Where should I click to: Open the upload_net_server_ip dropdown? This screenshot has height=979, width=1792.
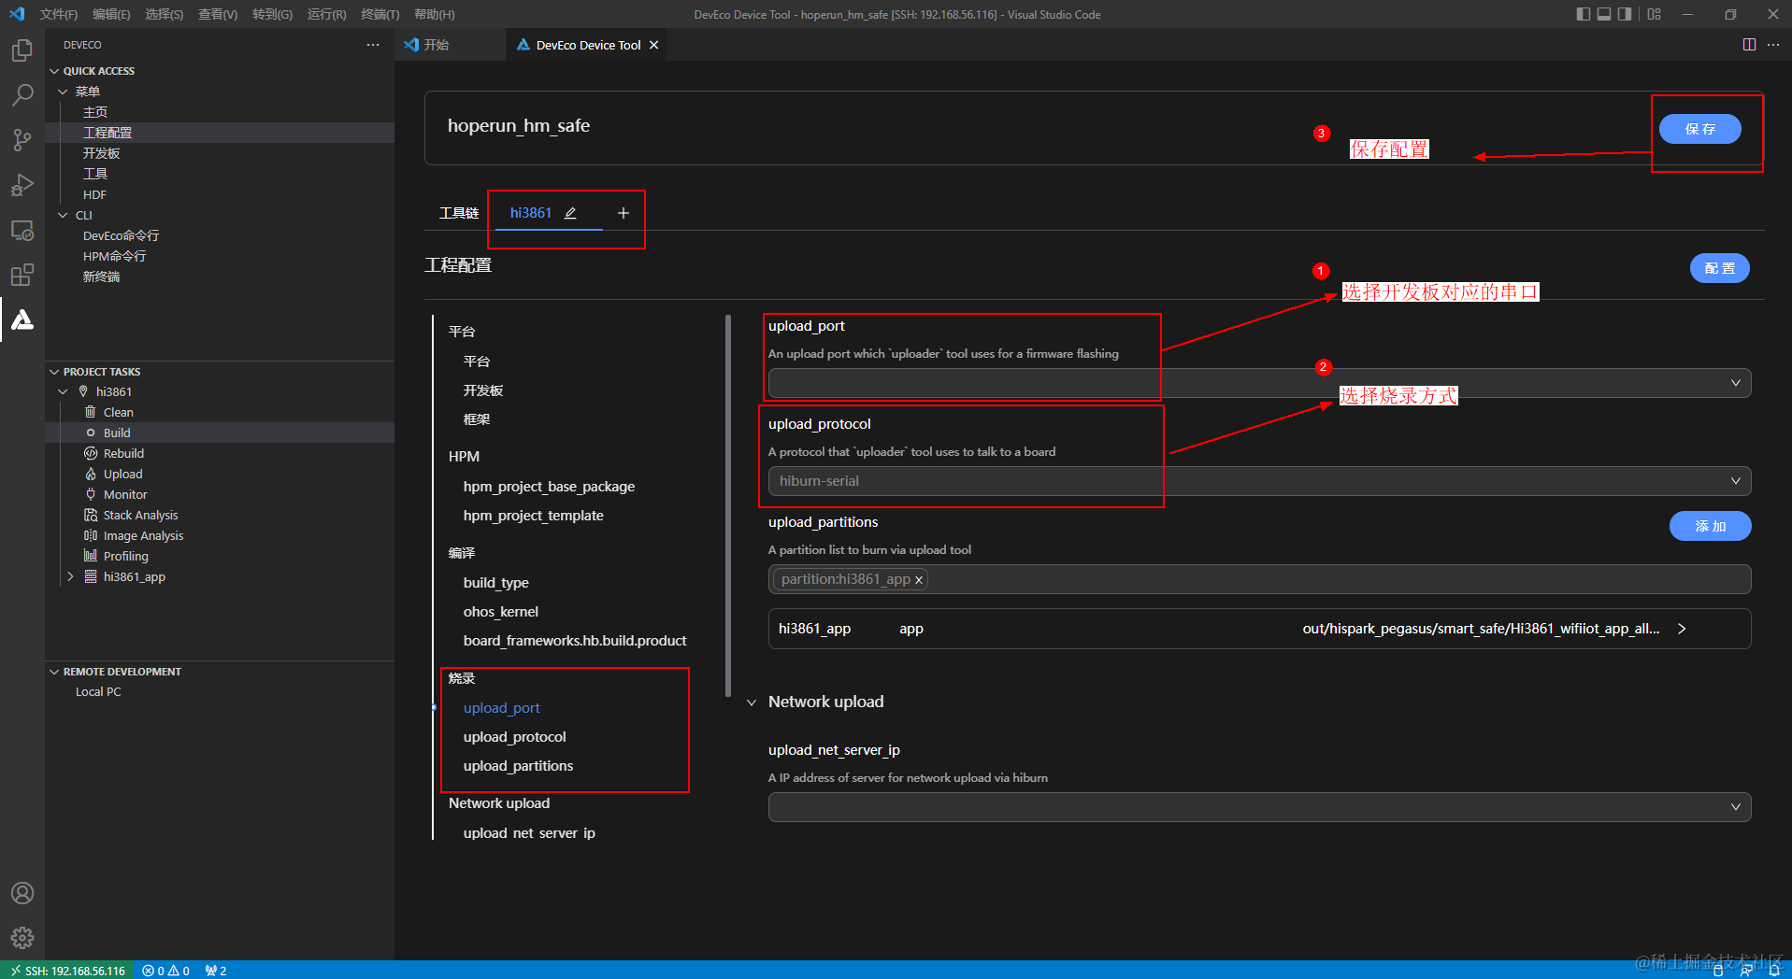point(1259,807)
